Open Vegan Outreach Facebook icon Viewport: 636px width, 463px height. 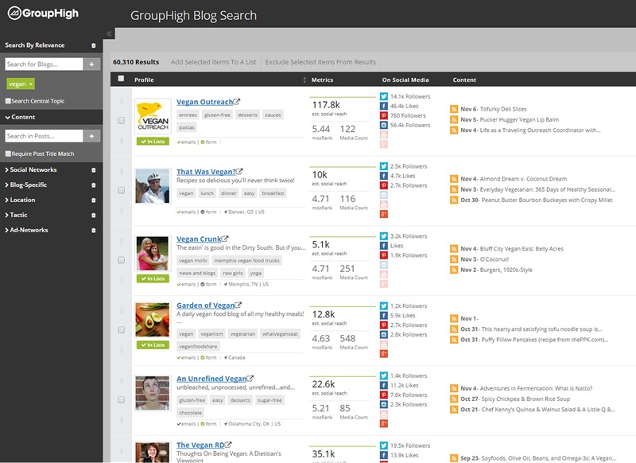(384, 106)
